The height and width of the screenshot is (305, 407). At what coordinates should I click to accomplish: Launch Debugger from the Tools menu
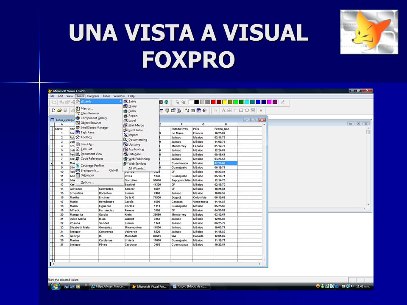point(99,175)
